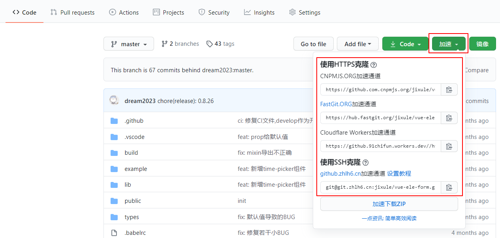This screenshot has height=238, width=500.
Task: Open the help icon beside 使用HTTPS克隆
Action: 374,64
